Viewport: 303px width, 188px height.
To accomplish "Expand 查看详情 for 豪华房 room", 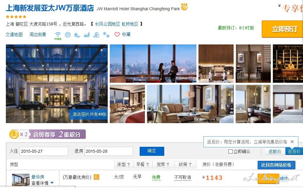I will coord(42,183).
